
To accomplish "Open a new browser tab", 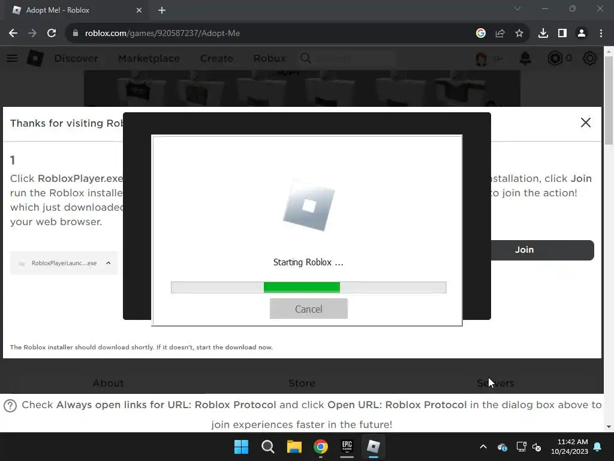I will 162,10.
